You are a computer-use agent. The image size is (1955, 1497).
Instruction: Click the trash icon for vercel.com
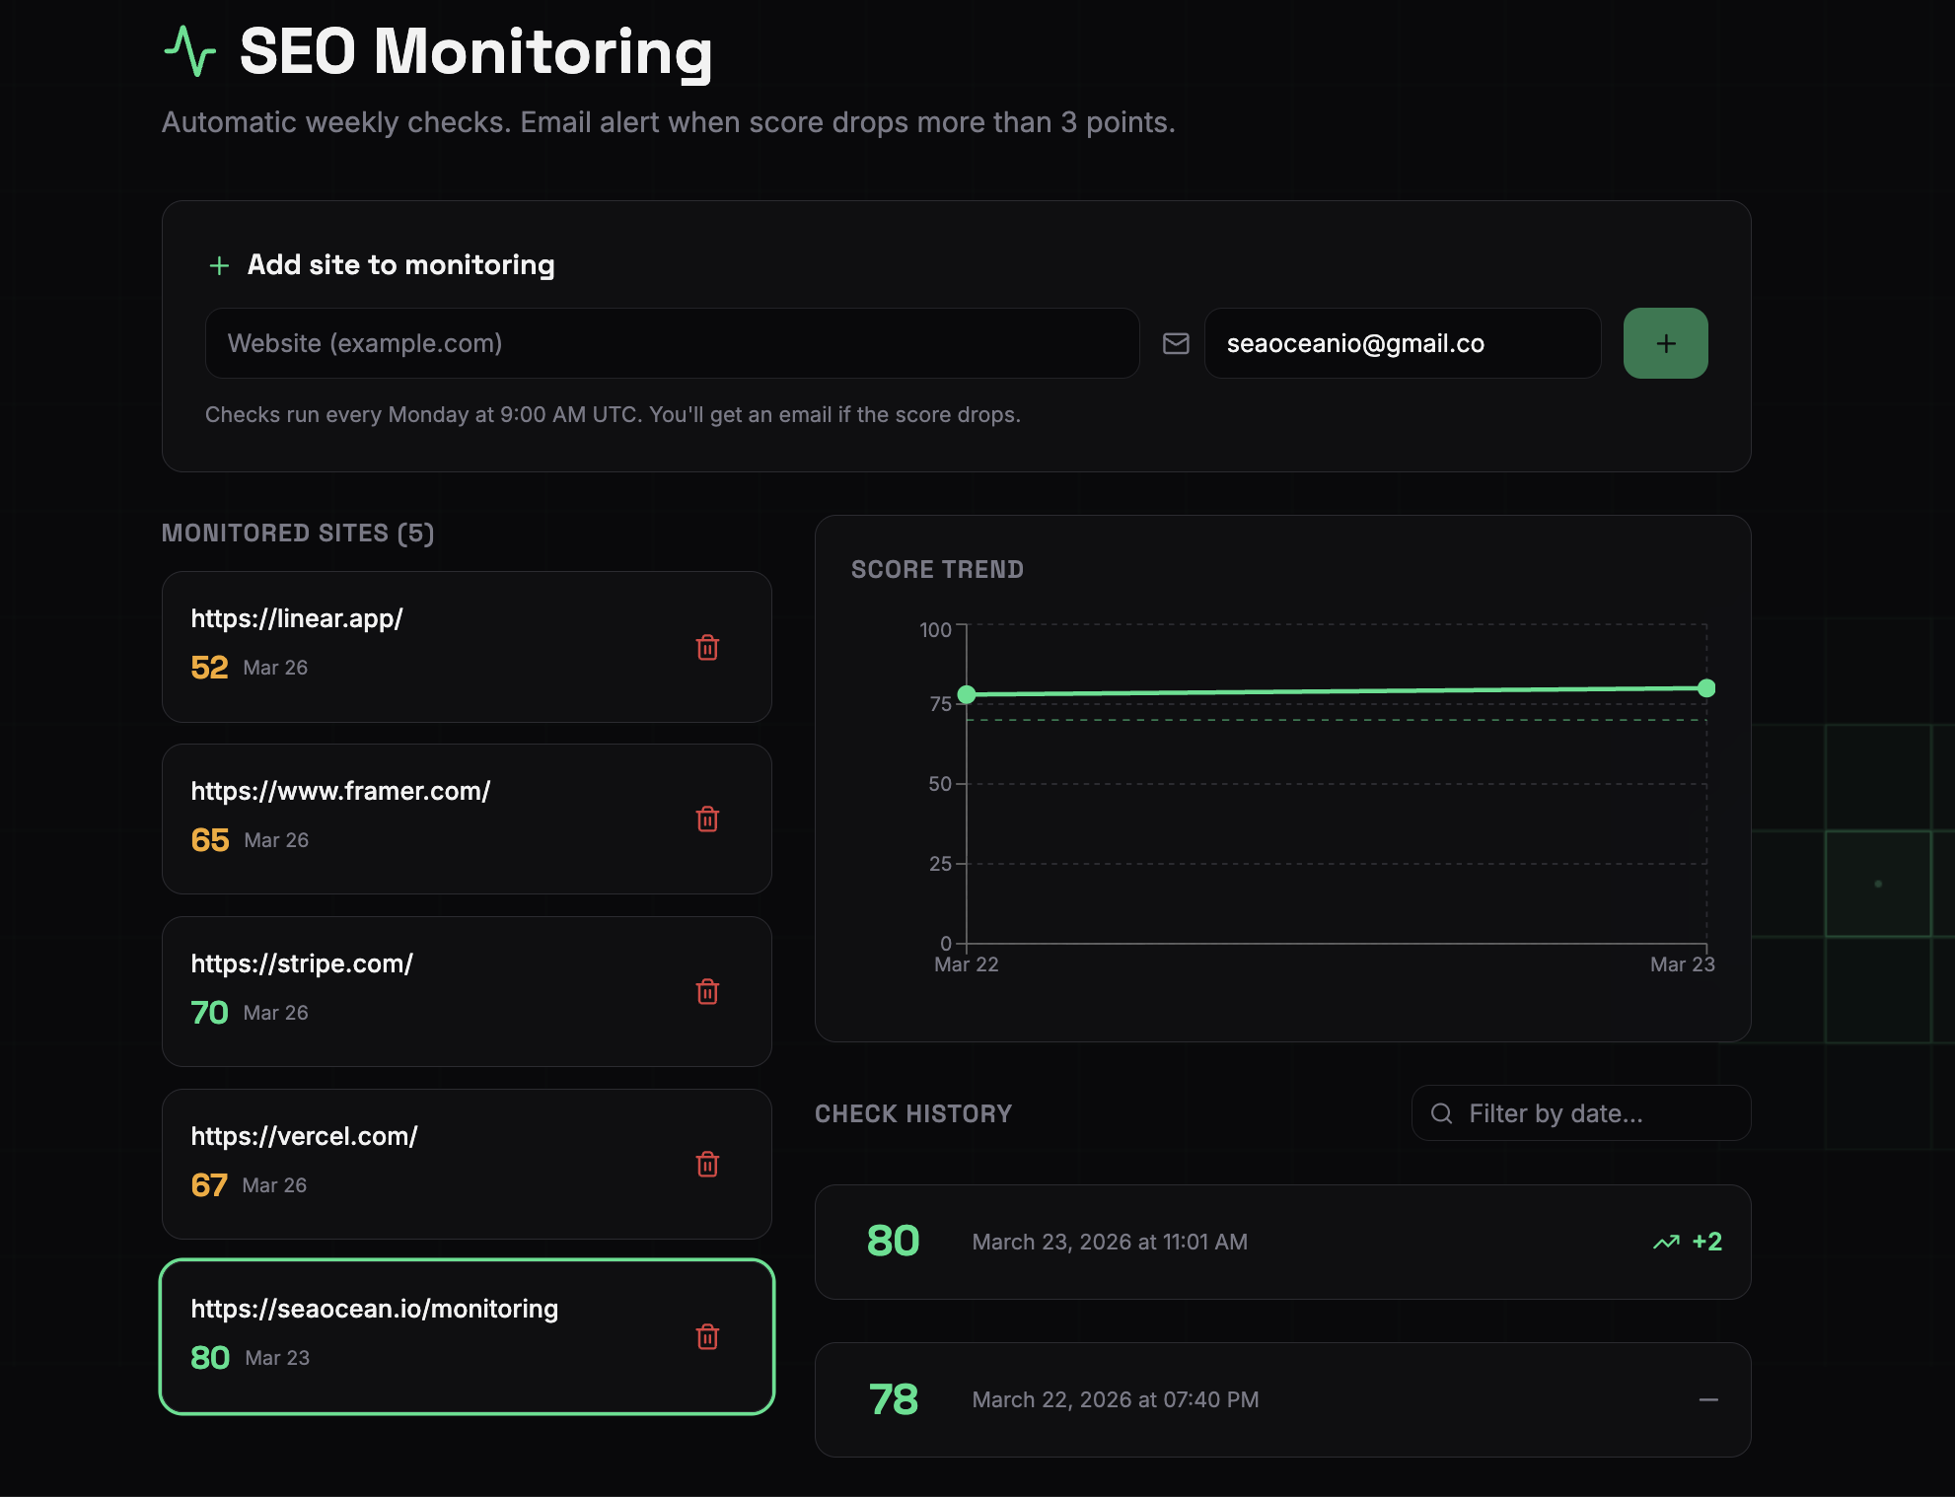pos(707,1164)
